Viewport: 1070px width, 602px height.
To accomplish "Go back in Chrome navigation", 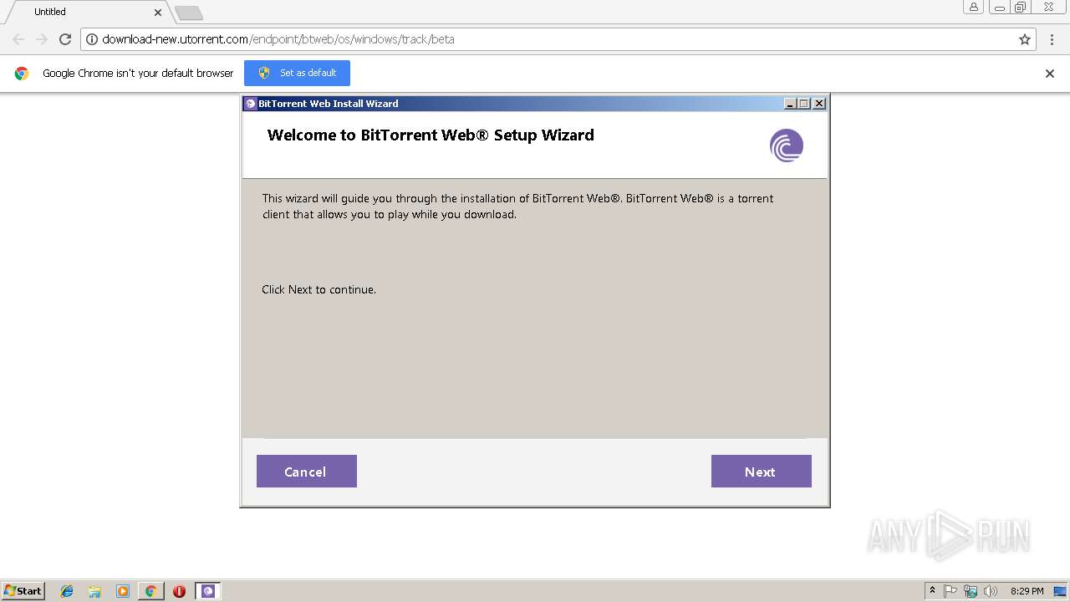I will 18,39.
